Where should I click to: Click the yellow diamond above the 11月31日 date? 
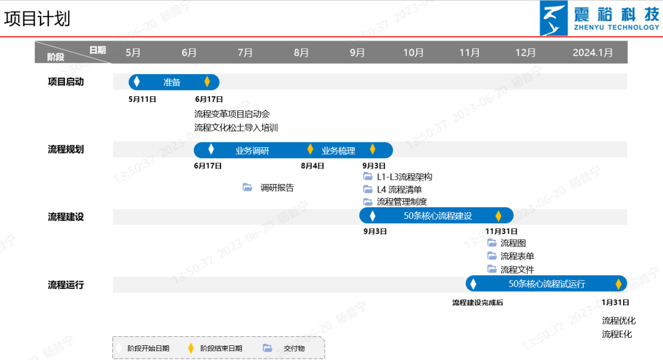[x=498, y=216]
